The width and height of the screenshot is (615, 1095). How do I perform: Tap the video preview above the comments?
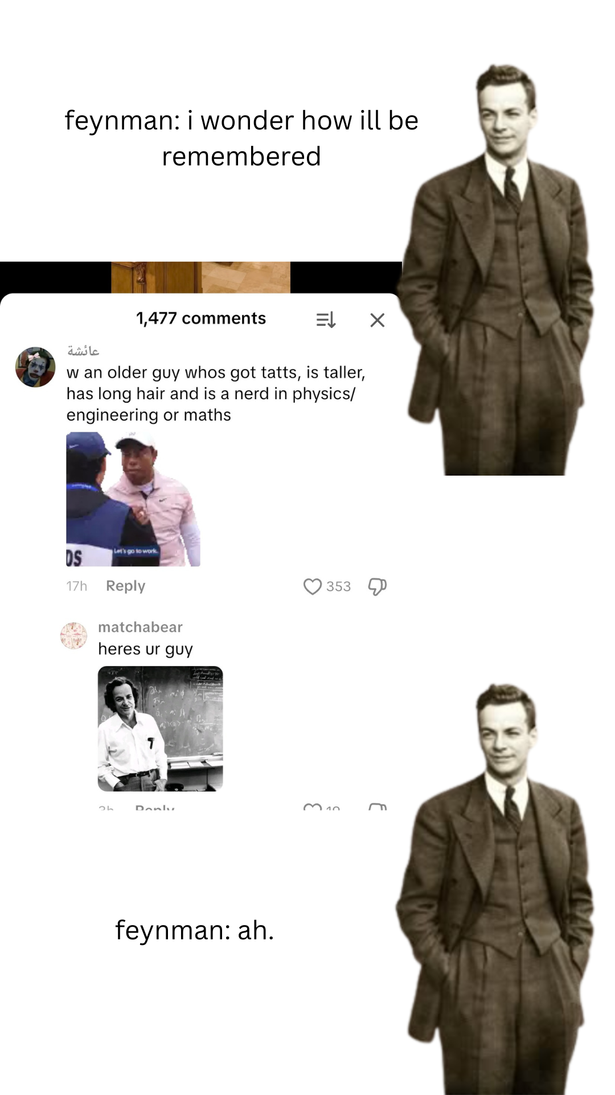coord(200,277)
